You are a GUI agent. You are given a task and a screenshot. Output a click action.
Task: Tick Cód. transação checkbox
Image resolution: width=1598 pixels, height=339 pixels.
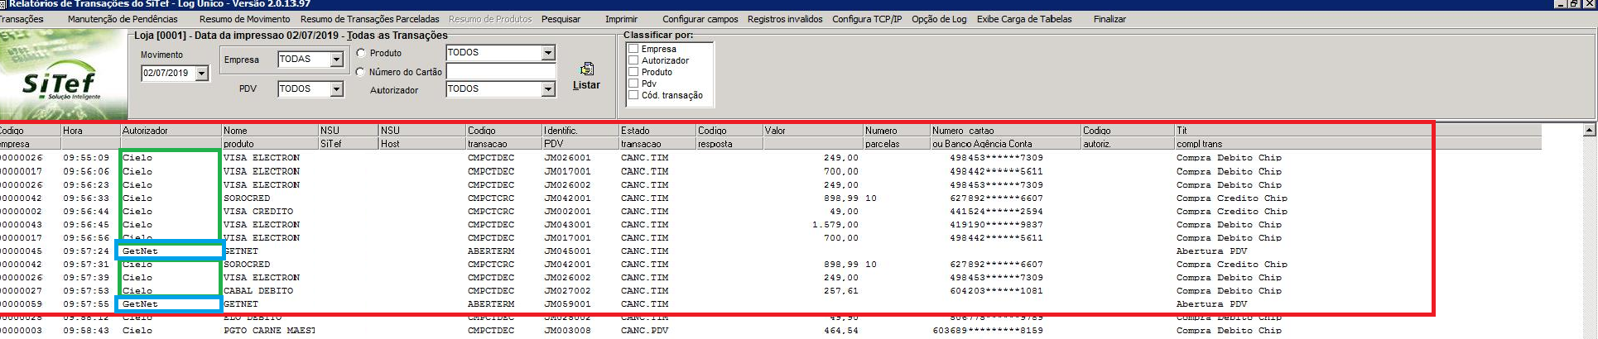click(633, 95)
